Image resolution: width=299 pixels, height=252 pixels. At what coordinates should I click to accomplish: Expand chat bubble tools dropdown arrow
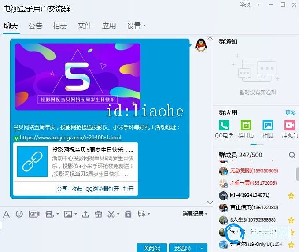[149, 214]
